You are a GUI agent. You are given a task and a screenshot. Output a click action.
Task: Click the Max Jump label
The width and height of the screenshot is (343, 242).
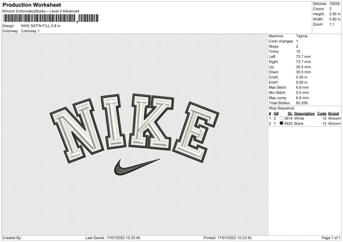pyautogui.click(x=278, y=98)
